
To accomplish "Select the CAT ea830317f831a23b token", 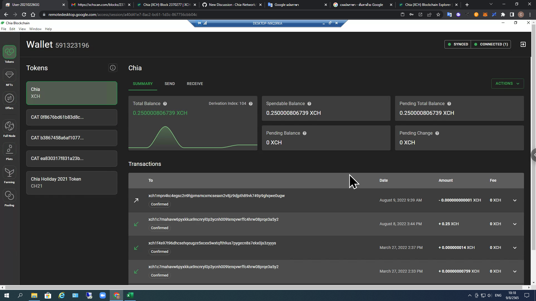I will pyautogui.click(x=72, y=159).
